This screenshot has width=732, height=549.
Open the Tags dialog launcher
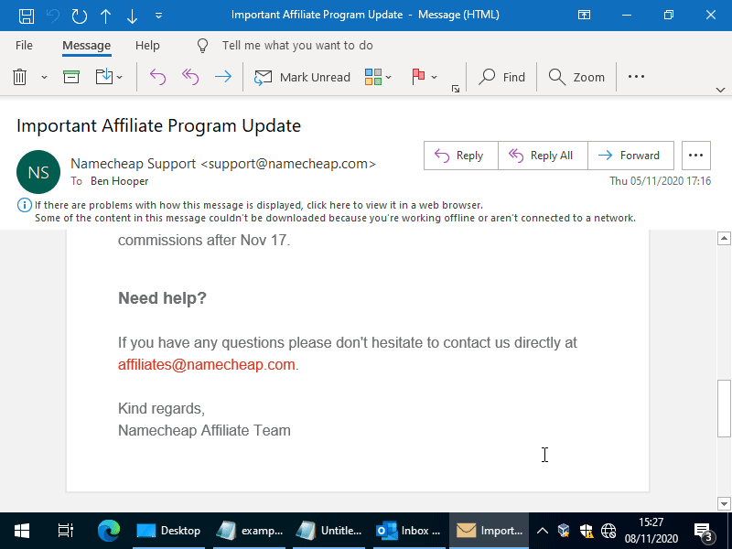pos(456,89)
